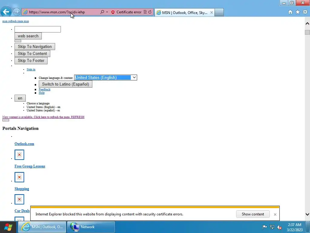Select United States (English) - en text

(x=44, y=107)
